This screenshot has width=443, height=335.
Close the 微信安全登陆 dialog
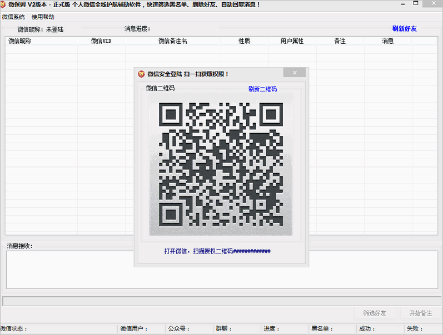tap(295, 73)
